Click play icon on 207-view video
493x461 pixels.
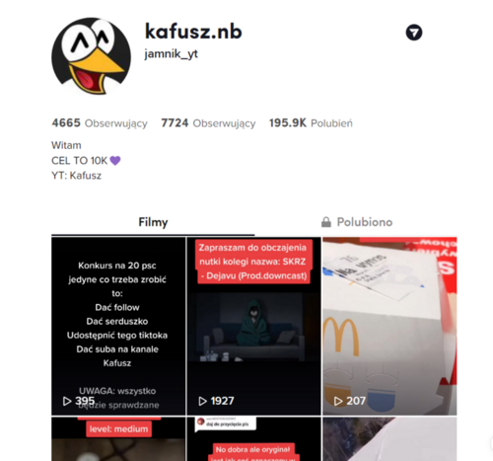click(x=338, y=401)
